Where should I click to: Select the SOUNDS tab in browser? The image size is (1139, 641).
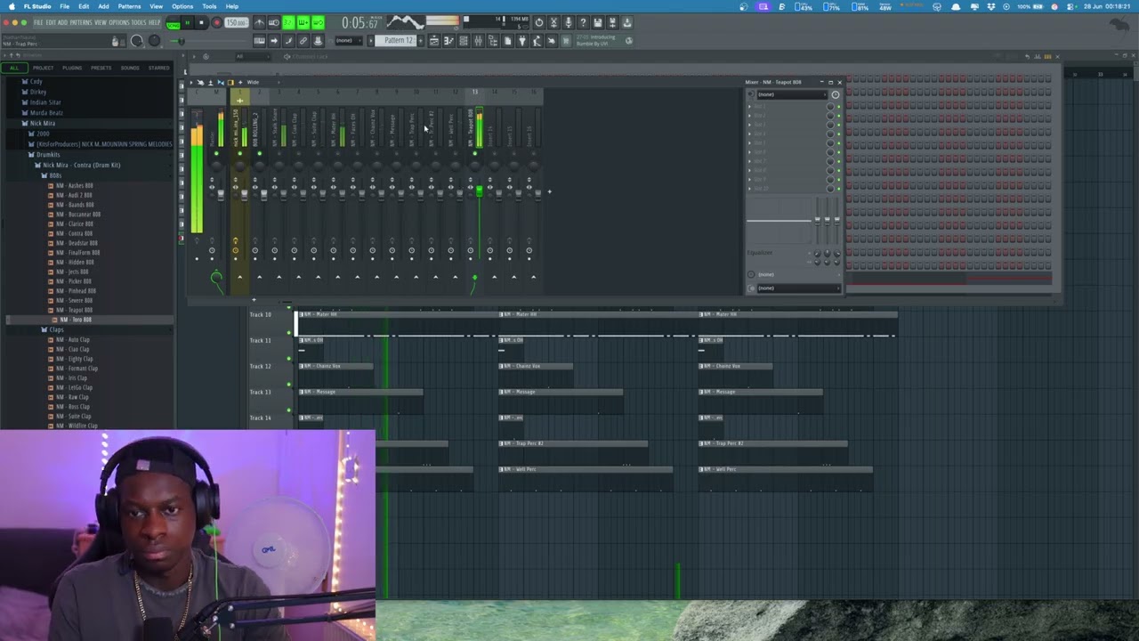pos(130,68)
